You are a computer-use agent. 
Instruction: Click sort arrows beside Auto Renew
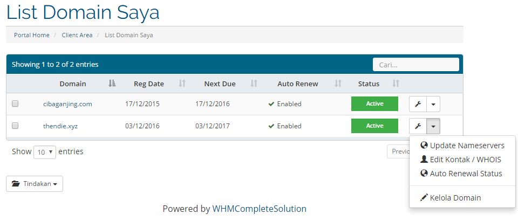[x=338, y=84]
